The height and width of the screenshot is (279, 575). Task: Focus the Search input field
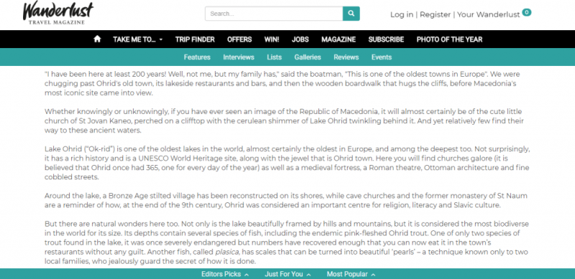point(274,14)
